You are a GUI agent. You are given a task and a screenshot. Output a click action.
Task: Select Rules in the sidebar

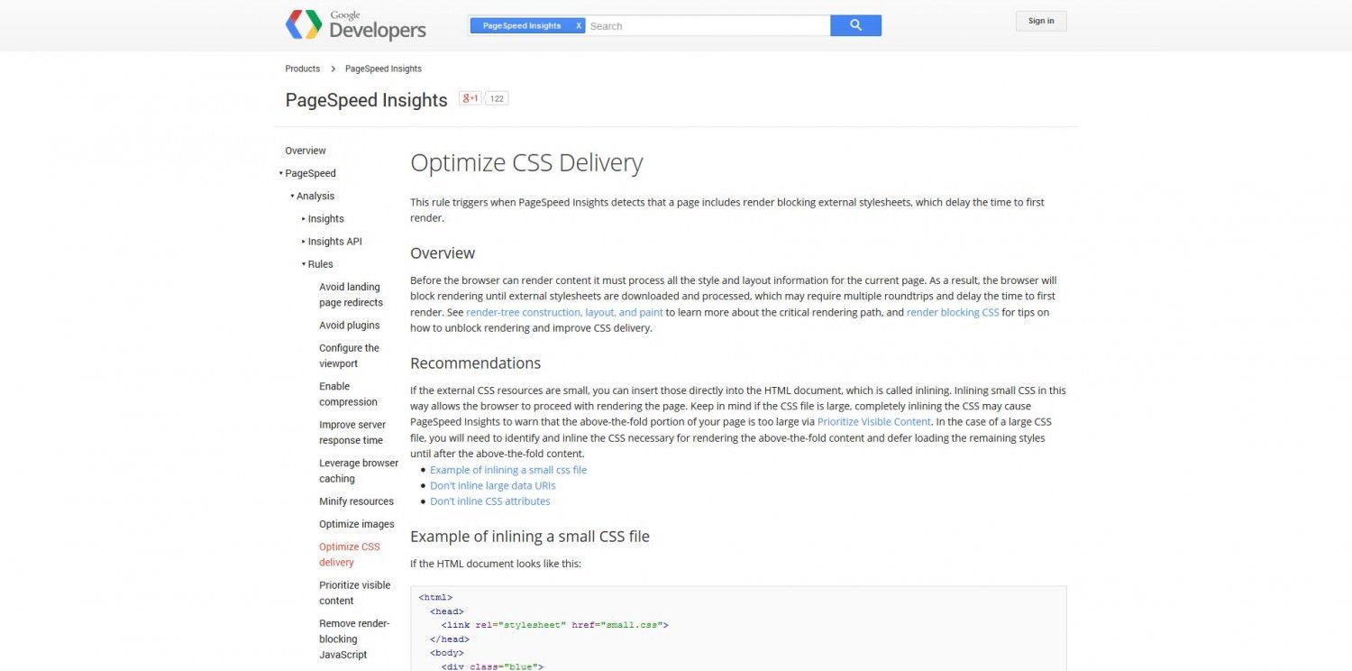point(321,264)
